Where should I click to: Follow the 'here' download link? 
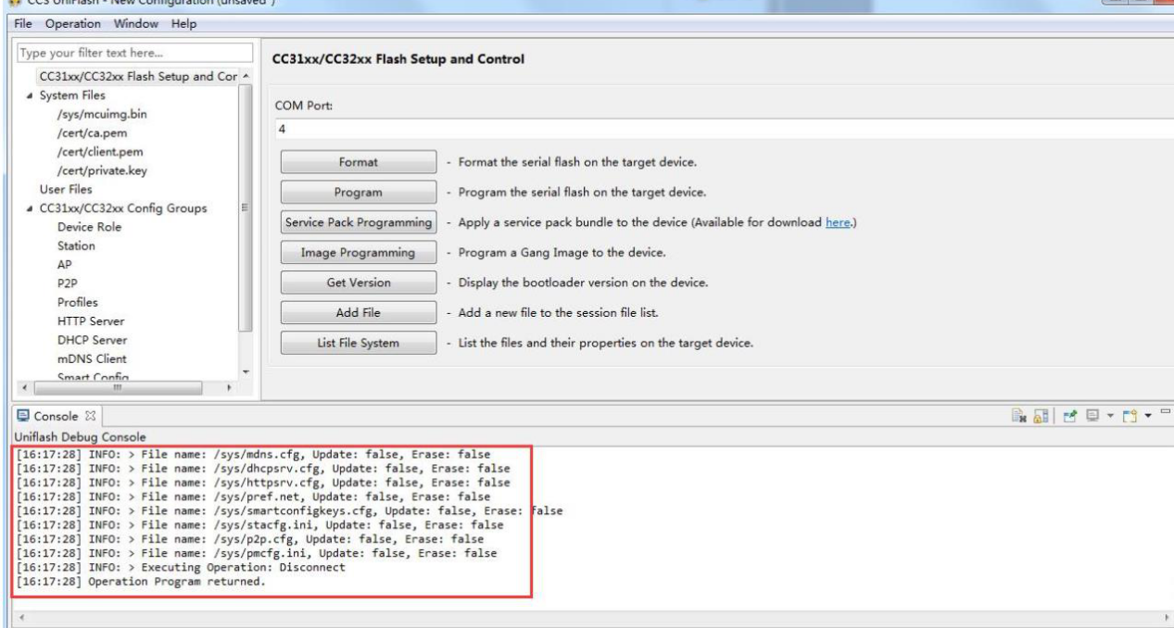pos(837,223)
